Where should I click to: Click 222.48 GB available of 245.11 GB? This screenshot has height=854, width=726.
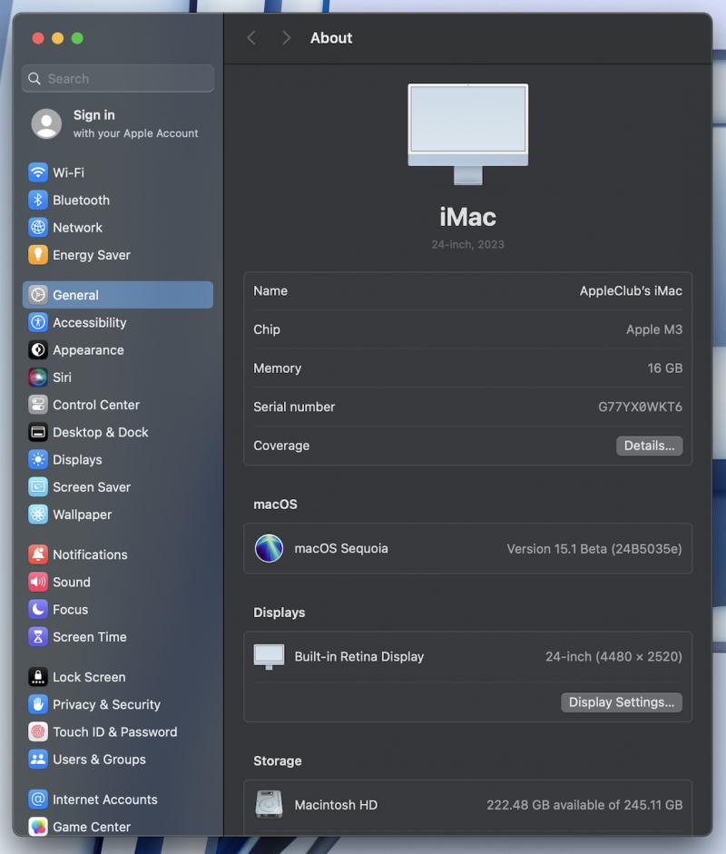[584, 804]
